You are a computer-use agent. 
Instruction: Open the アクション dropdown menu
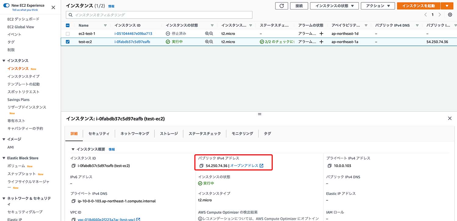tap(378, 6)
